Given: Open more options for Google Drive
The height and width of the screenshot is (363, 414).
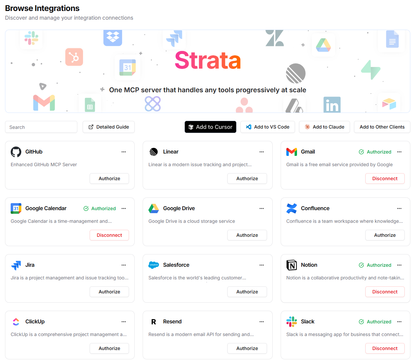Looking at the screenshot, I should (262, 208).
